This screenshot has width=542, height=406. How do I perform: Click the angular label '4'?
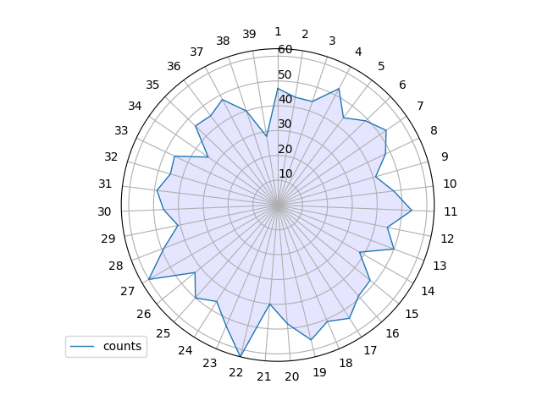358,52
